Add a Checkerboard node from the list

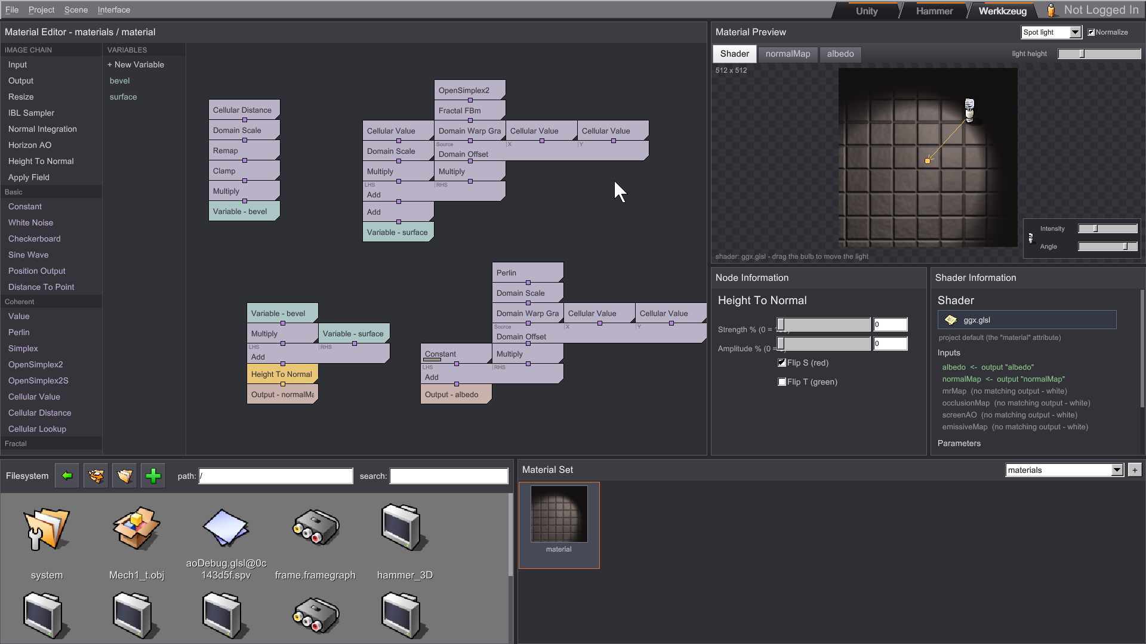coord(35,239)
